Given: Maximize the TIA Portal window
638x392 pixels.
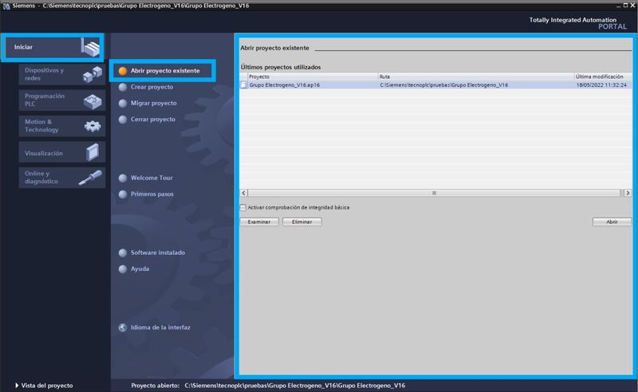Looking at the screenshot, I should click(x=625, y=6).
